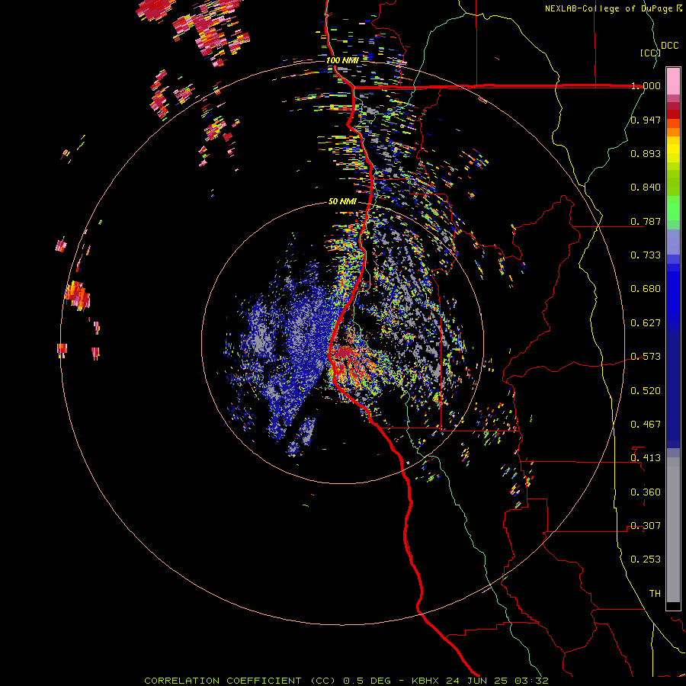
Task: Pick the red color bar segment
Action: pos(673,114)
